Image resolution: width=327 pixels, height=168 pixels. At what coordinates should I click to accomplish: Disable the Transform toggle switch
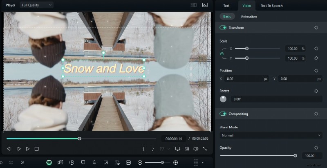point(223,28)
